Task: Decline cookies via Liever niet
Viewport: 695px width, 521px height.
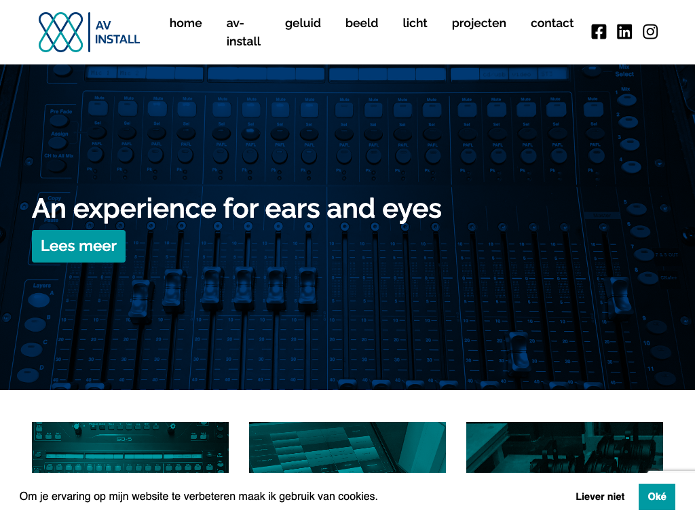Action: pyautogui.click(x=600, y=497)
